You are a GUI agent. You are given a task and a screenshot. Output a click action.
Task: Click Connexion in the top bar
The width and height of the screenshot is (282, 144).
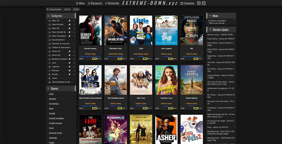coord(187,3)
